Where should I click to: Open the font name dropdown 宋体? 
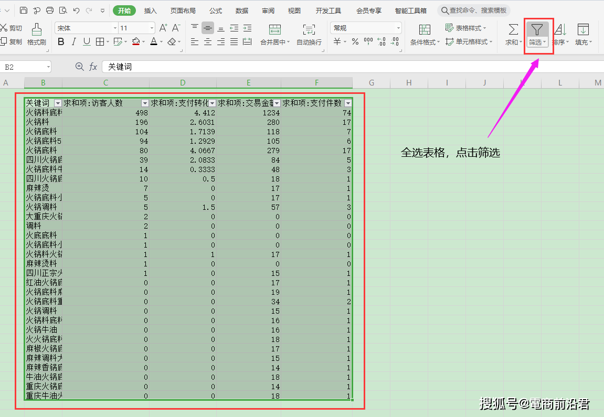coord(115,28)
